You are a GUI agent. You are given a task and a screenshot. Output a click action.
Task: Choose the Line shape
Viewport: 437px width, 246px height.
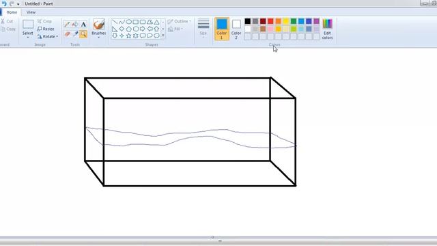click(115, 22)
